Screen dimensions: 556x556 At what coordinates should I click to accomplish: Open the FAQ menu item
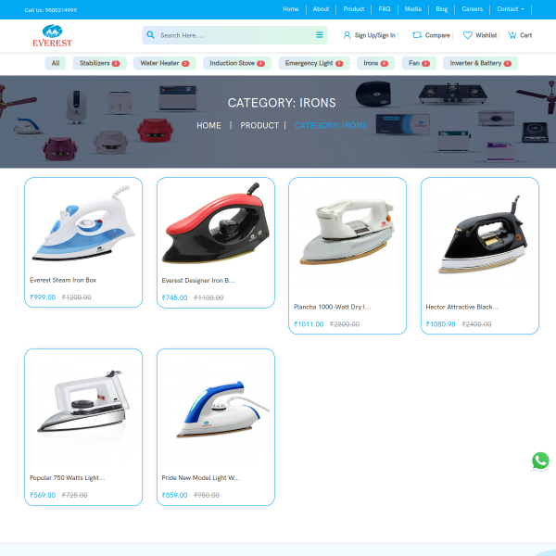click(385, 9)
